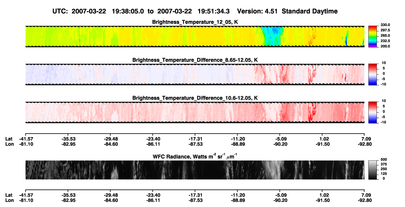The width and height of the screenshot is (405, 207).
Task: Click the 250 label on grayscale colorbar
Action: 384,169
